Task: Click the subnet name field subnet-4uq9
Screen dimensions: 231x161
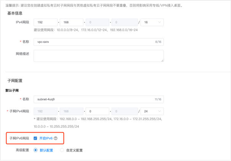Action: 99,99
